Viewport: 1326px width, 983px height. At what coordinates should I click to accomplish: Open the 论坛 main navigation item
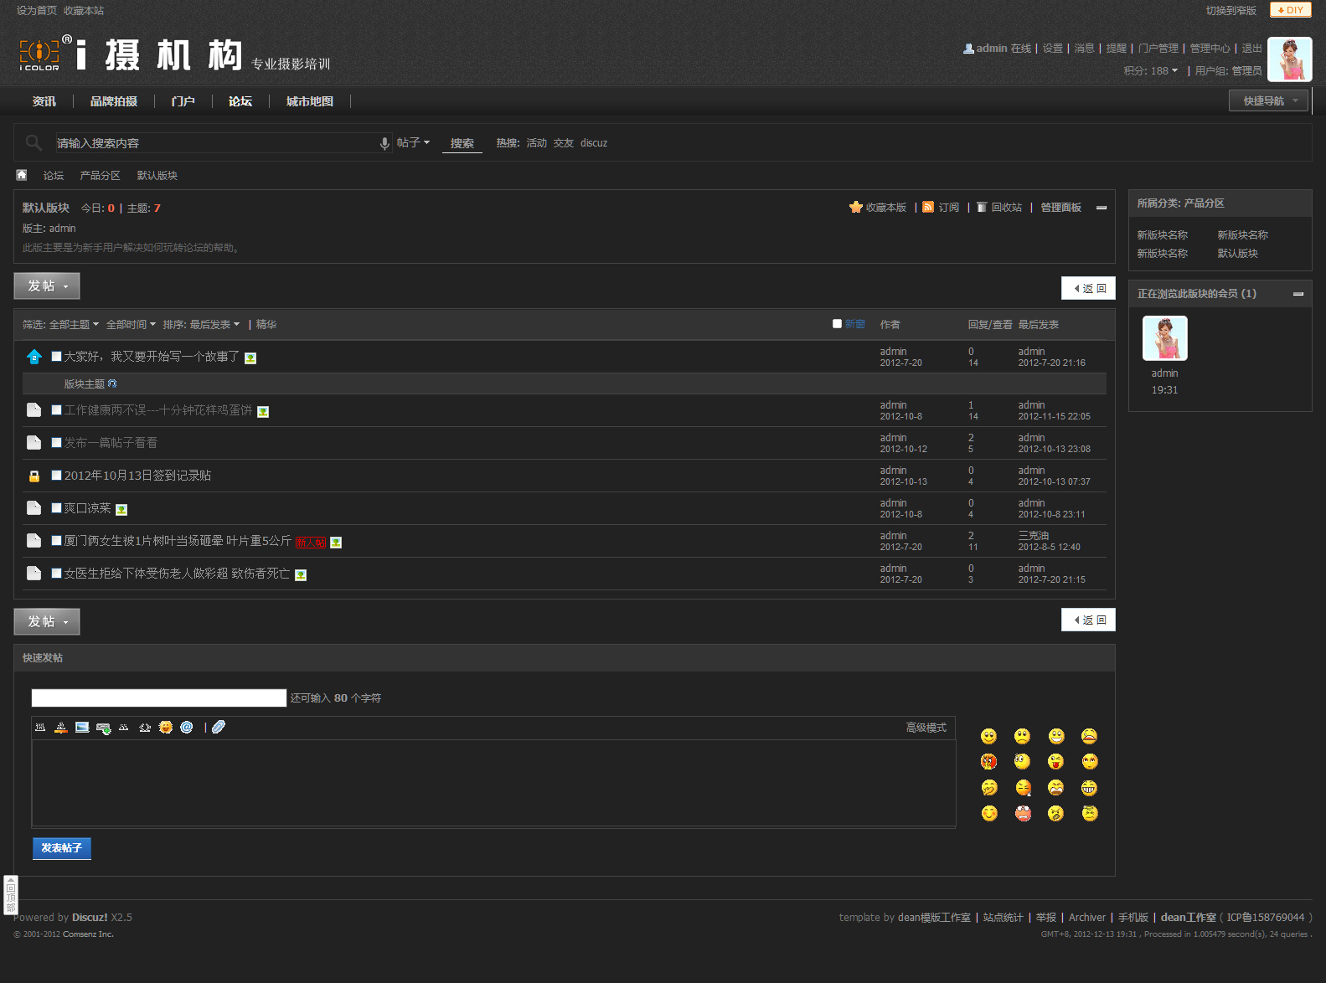240,101
